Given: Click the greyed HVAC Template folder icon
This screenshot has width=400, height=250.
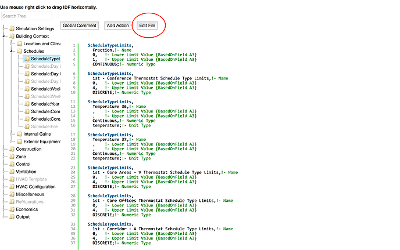Looking at the screenshot, I should (12, 179).
